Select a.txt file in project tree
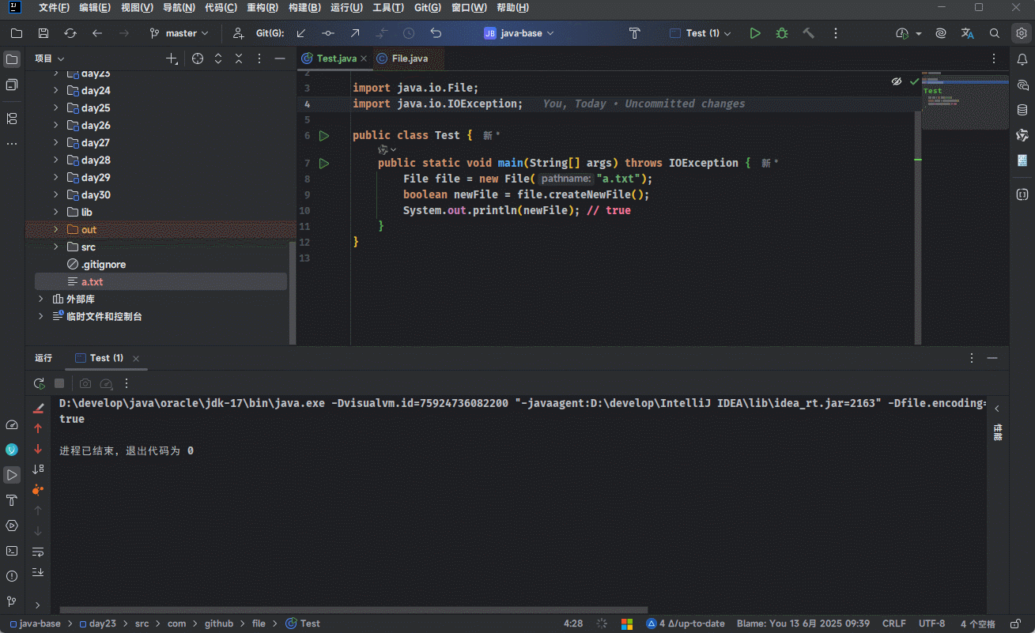The height and width of the screenshot is (633, 1035). tap(92, 282)
